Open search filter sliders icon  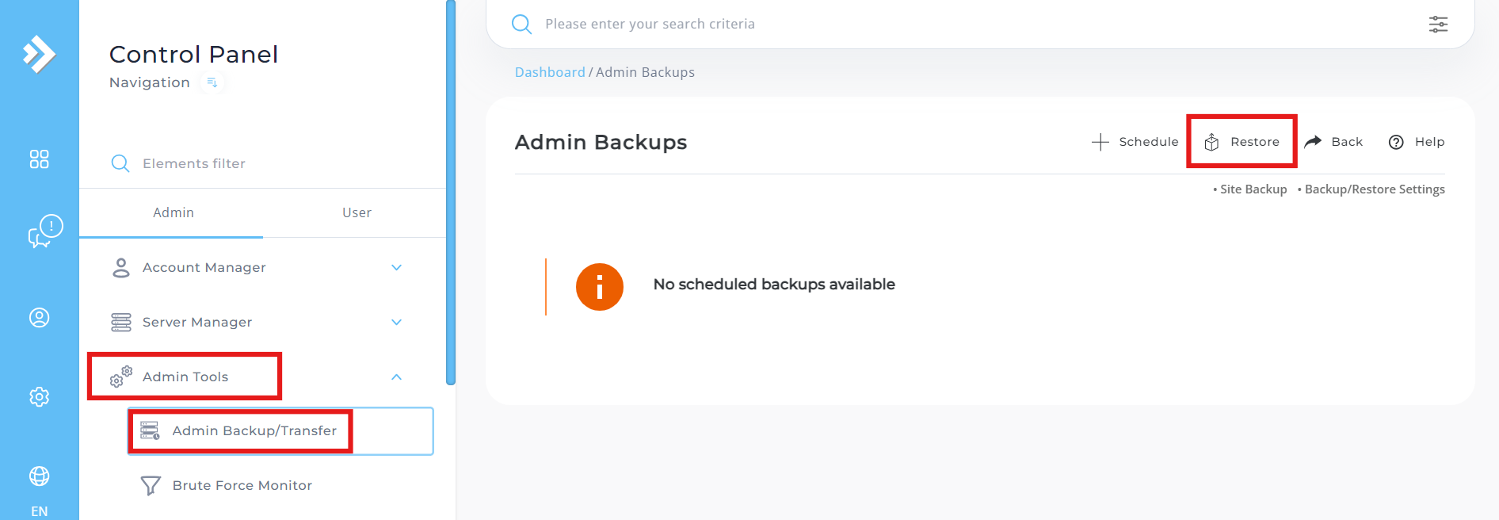tap(1438, 24)
